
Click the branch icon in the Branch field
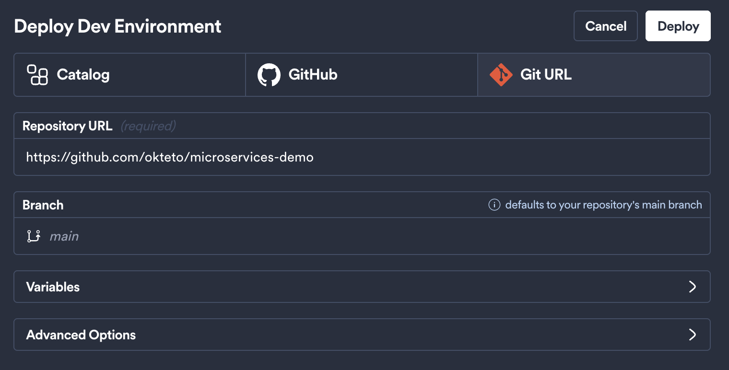pyautogui.click(x=33, y=235)
